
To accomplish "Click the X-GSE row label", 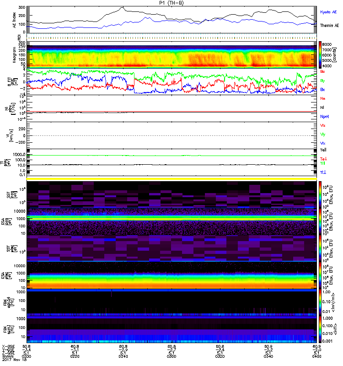I will click(x=8, y=346).
